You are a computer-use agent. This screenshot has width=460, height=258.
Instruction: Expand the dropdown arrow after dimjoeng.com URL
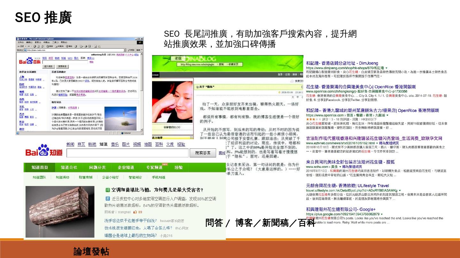point(386,68)
